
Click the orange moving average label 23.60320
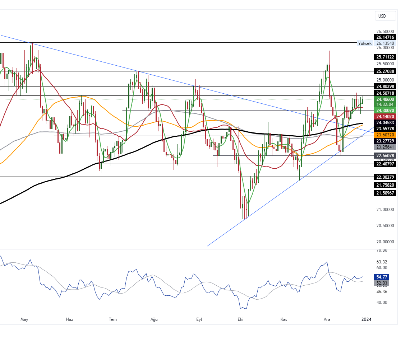click(x=384, y=135)
